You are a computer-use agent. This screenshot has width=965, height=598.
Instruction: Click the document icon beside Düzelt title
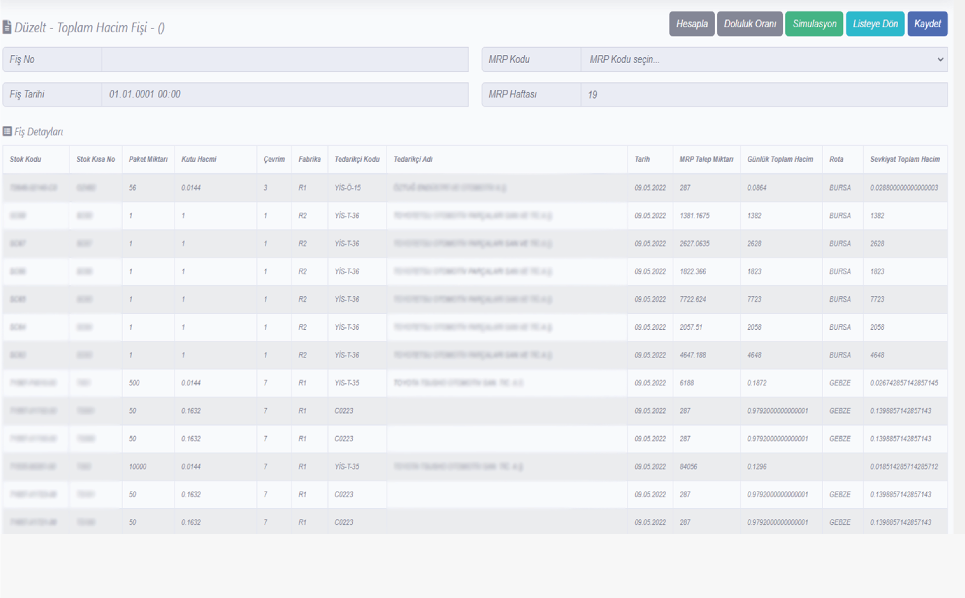coord(7,27)
